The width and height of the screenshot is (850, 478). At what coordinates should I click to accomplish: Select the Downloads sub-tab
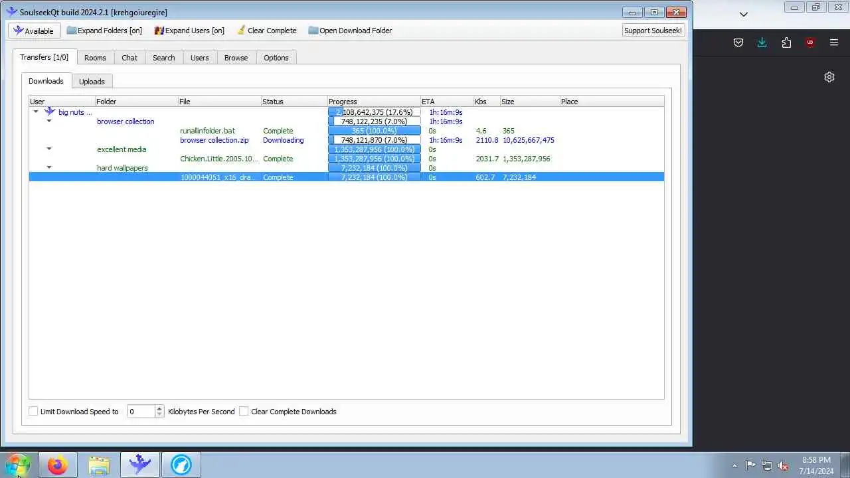pos(46,81)
